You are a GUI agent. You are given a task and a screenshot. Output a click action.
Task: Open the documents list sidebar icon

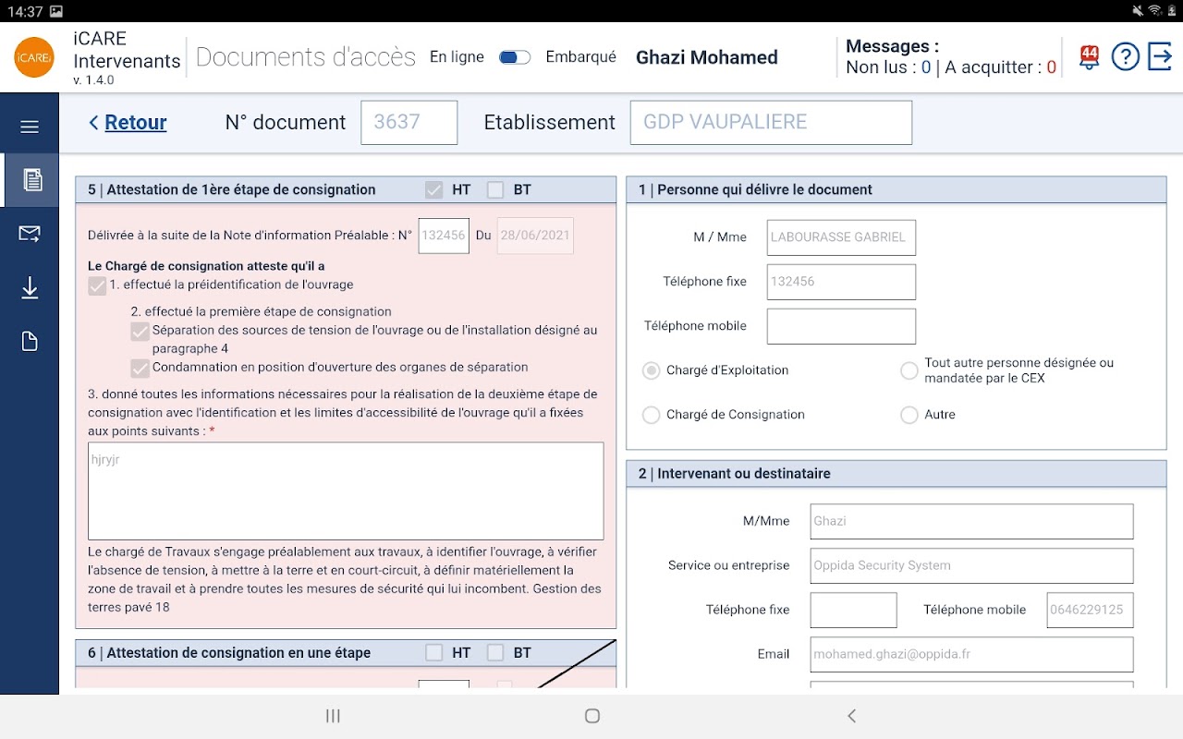pyautogui.click(x=32, y=180)
